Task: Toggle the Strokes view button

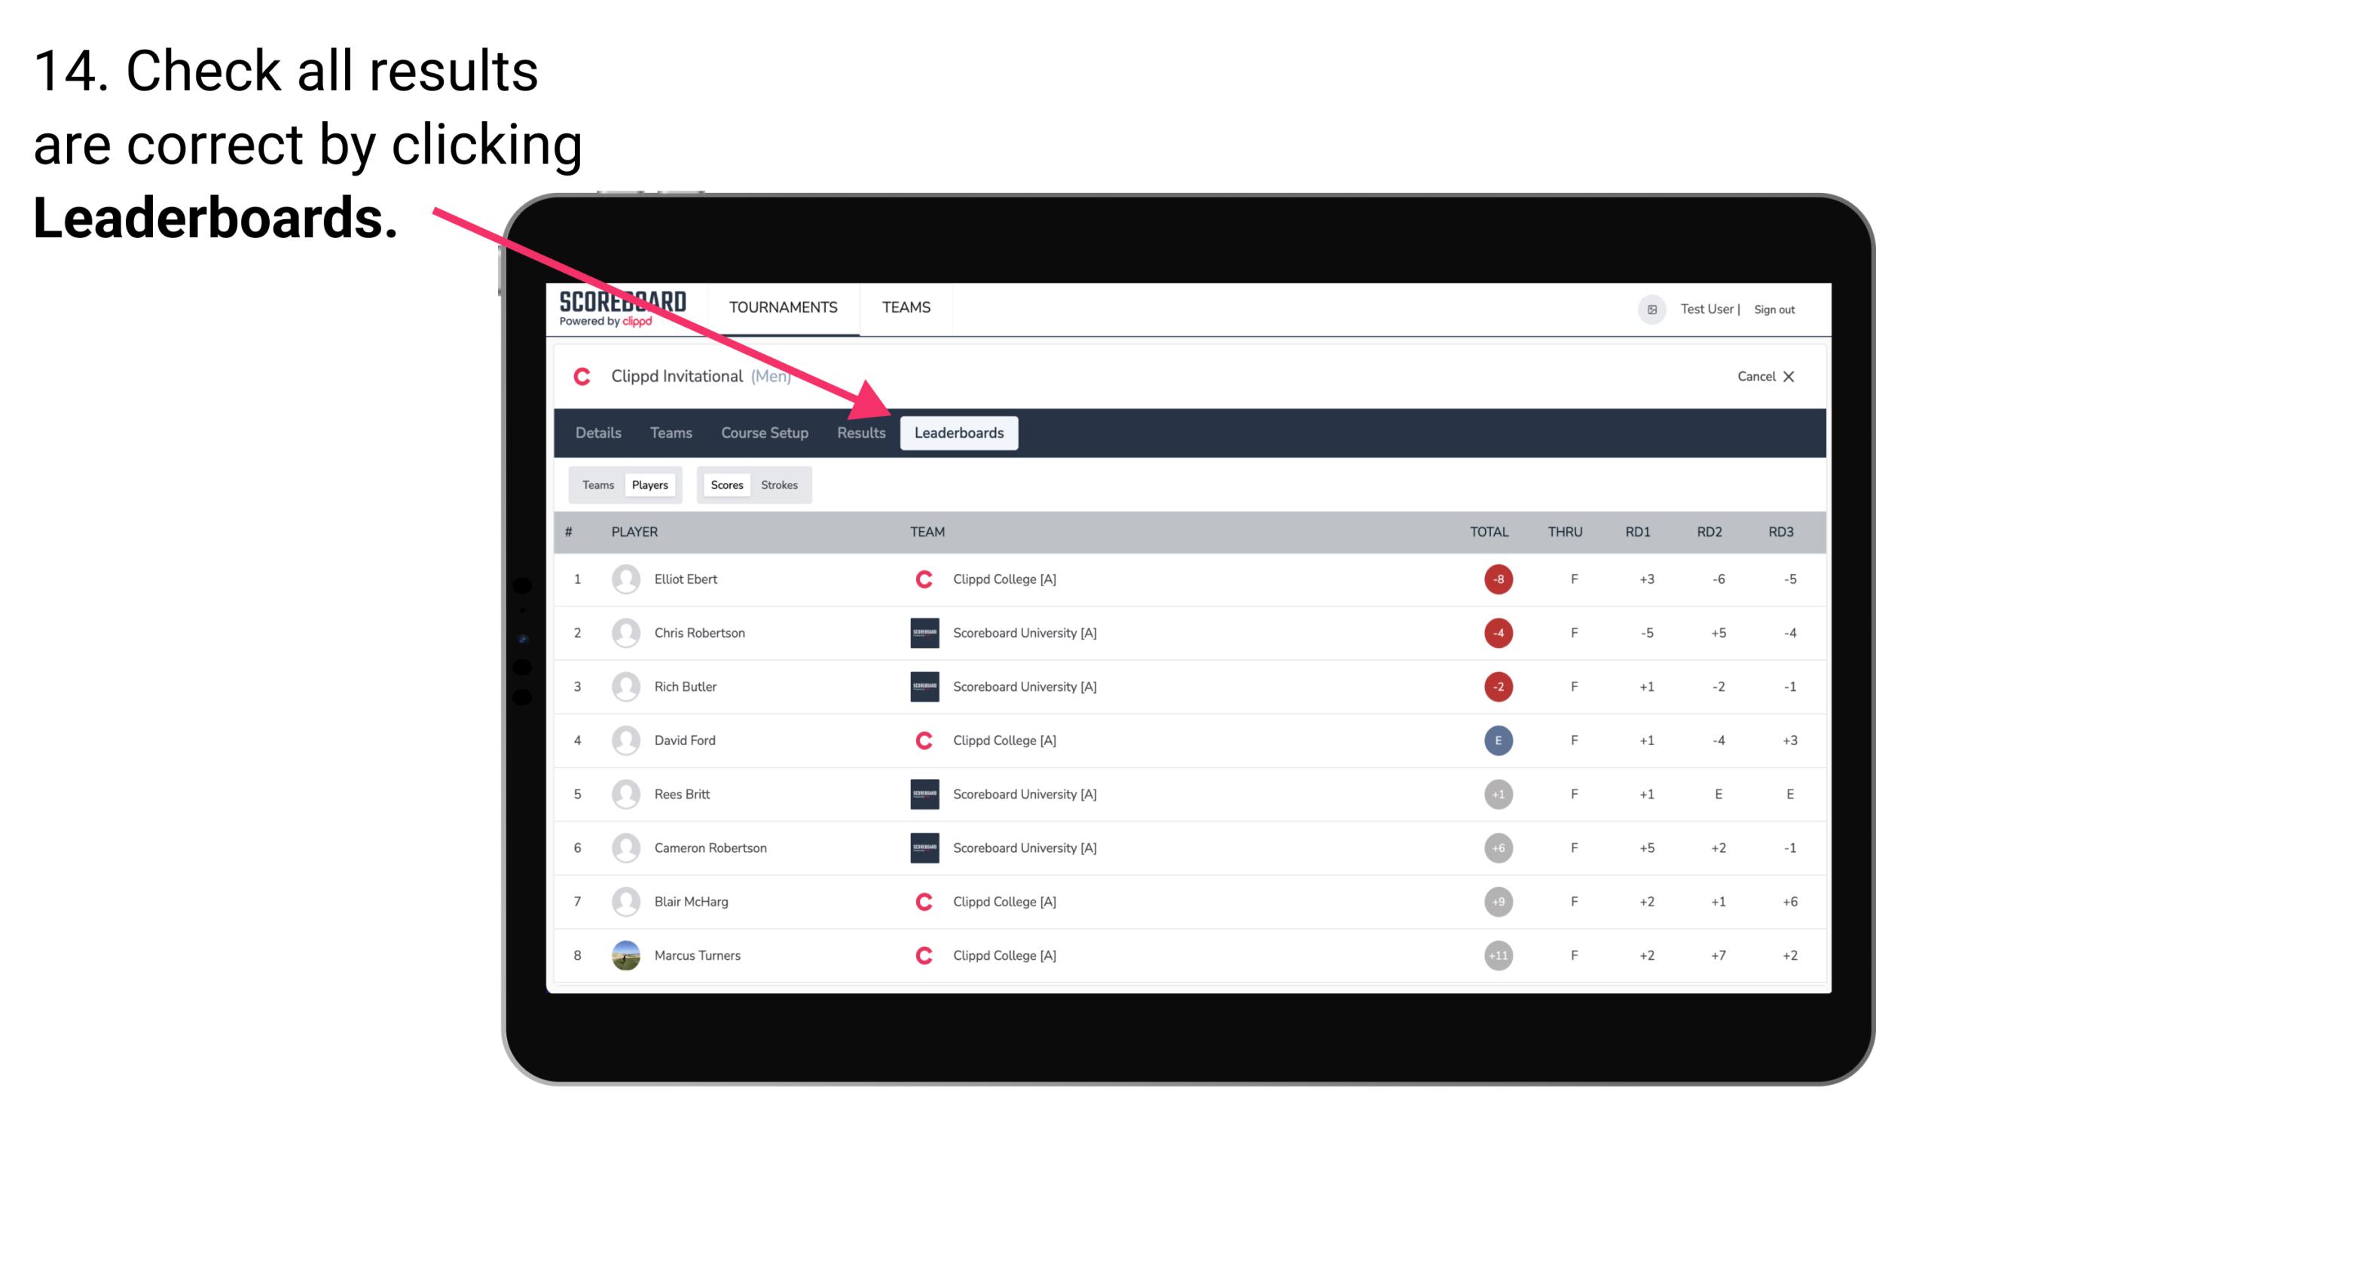Action: [x=781, y=484]
